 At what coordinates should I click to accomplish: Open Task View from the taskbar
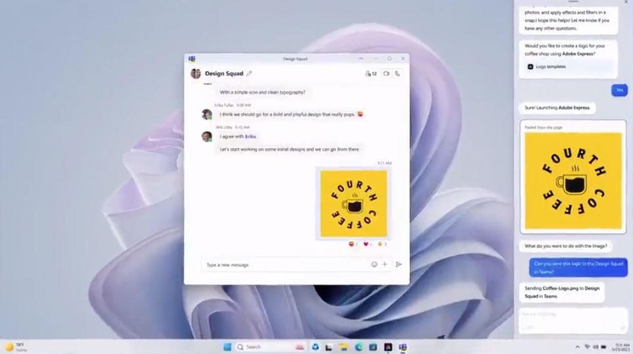click(328, 347)
